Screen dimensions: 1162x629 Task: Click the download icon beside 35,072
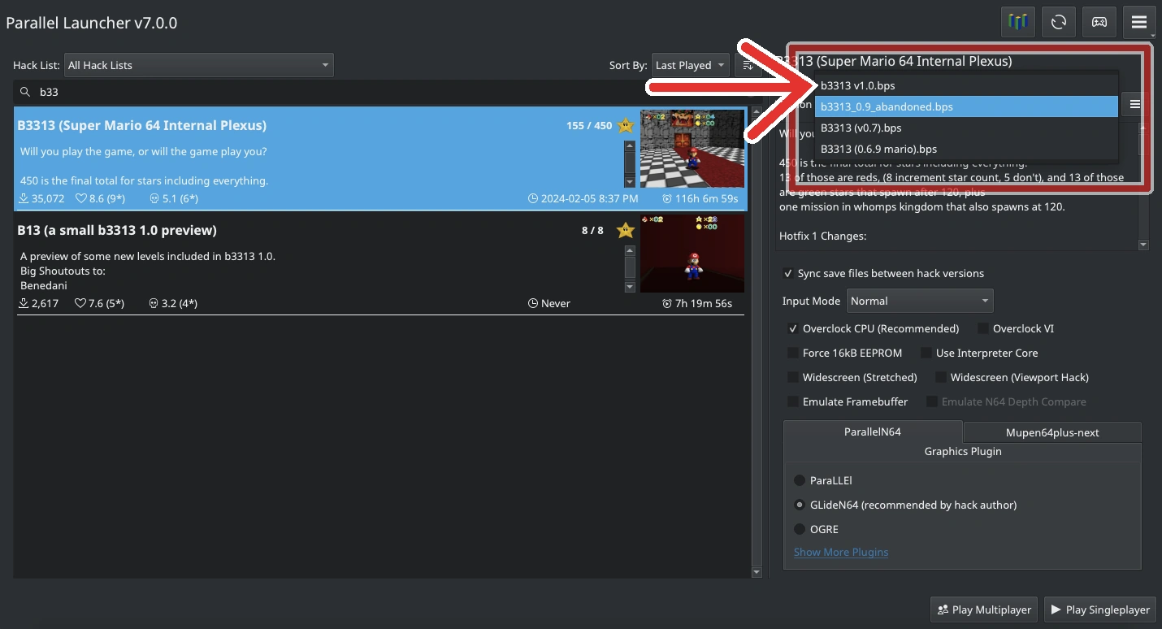(23, 198)
